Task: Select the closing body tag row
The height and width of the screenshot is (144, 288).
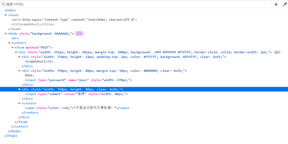Action: 144,131
